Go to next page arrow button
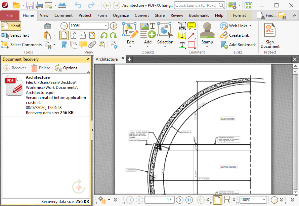299x206 pixels. point(180,200)
